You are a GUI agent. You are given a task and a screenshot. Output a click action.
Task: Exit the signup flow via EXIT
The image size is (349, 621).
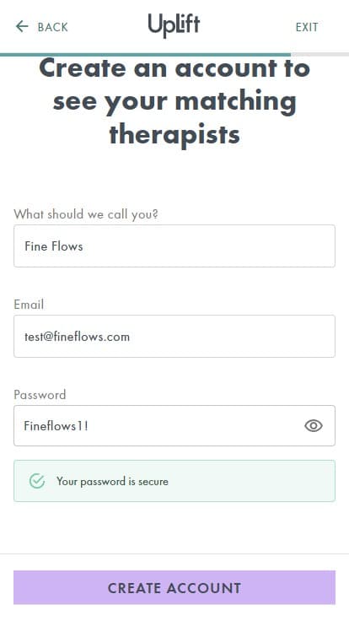tap(307, 27)
